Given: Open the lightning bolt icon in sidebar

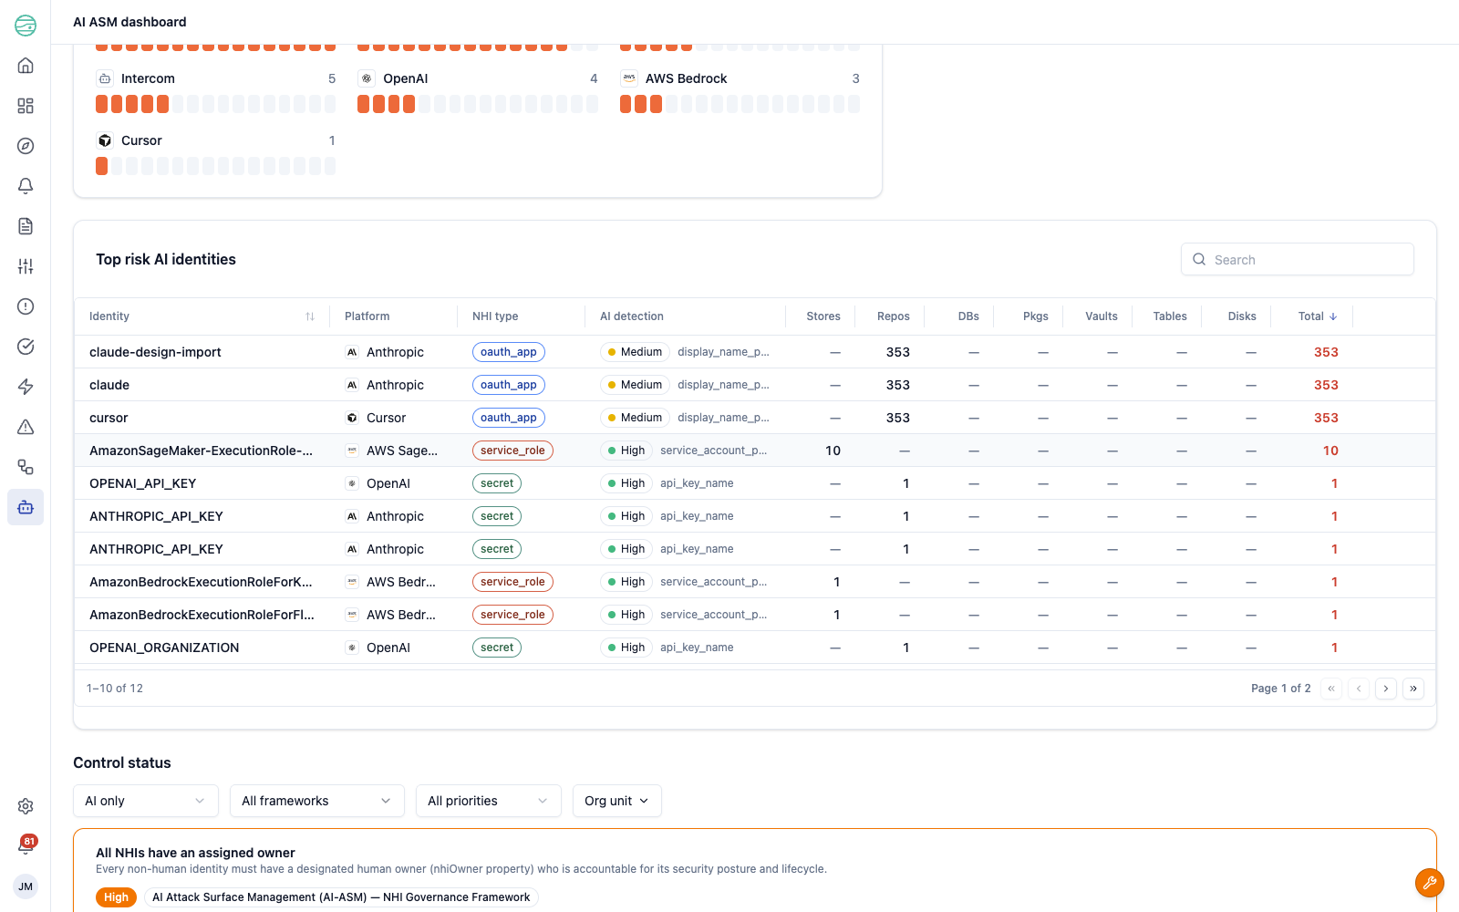Looking at the screenshot, I should click(x=26, y=387).
